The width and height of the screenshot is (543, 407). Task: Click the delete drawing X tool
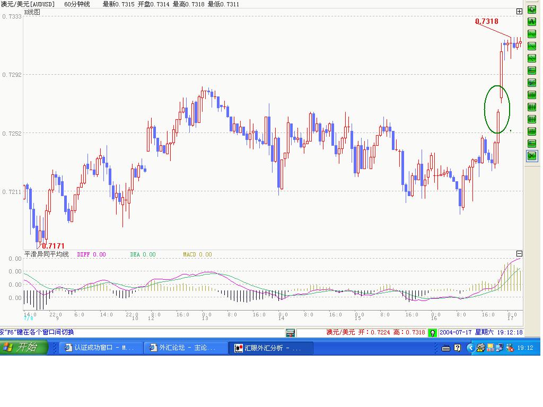(531, 156)
